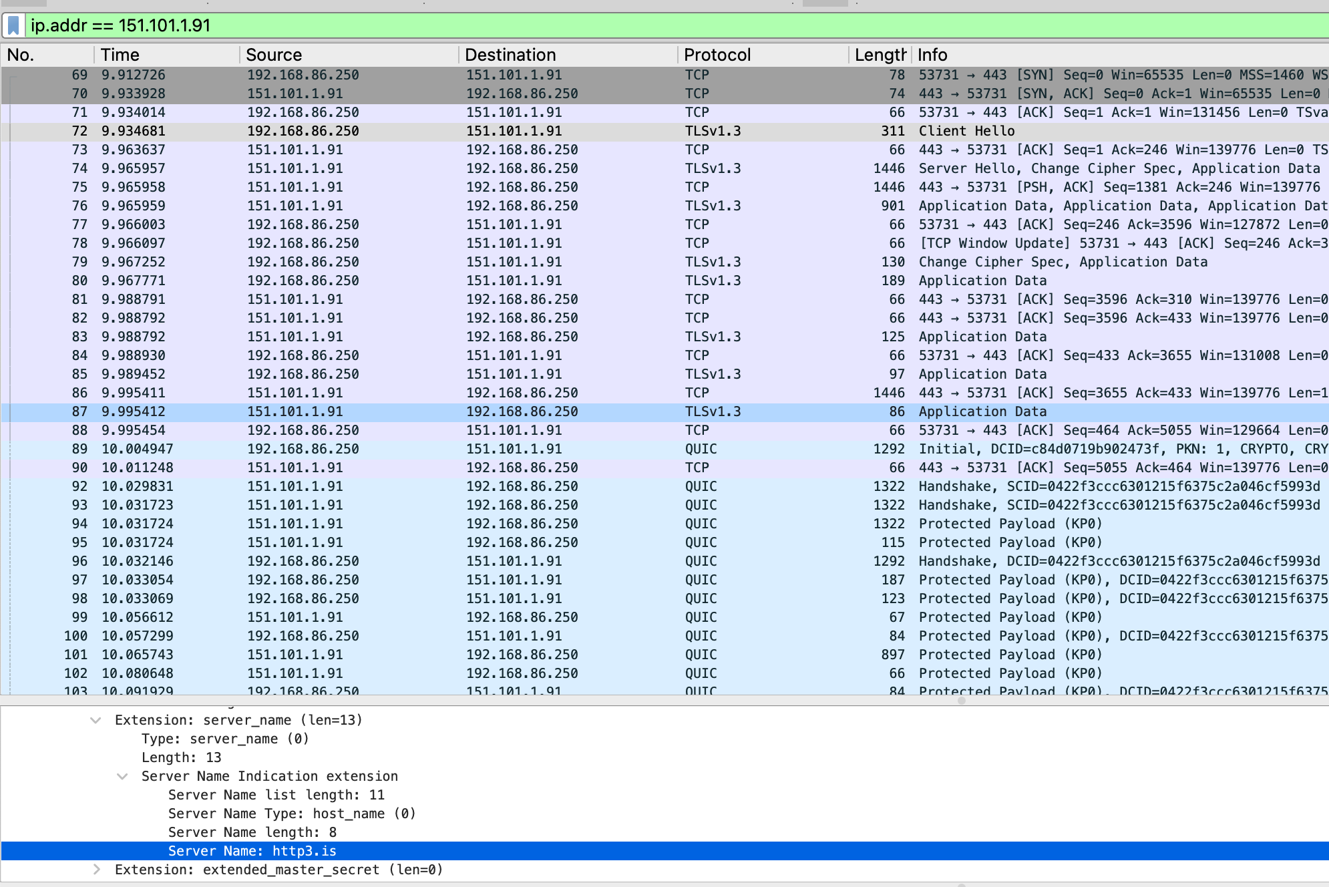
Task: Collapse the server_name extension tree
Action: click(x=96, y=720)
